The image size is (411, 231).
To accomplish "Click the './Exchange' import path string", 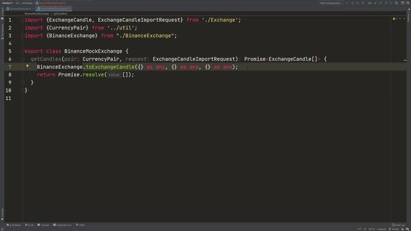I will pyautogui.click(x=220, y=20).
